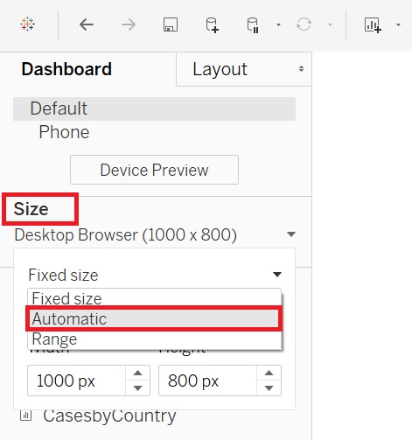The image size is (412, 440).
Task: Click the Undo back arrow
Action: 87,24
